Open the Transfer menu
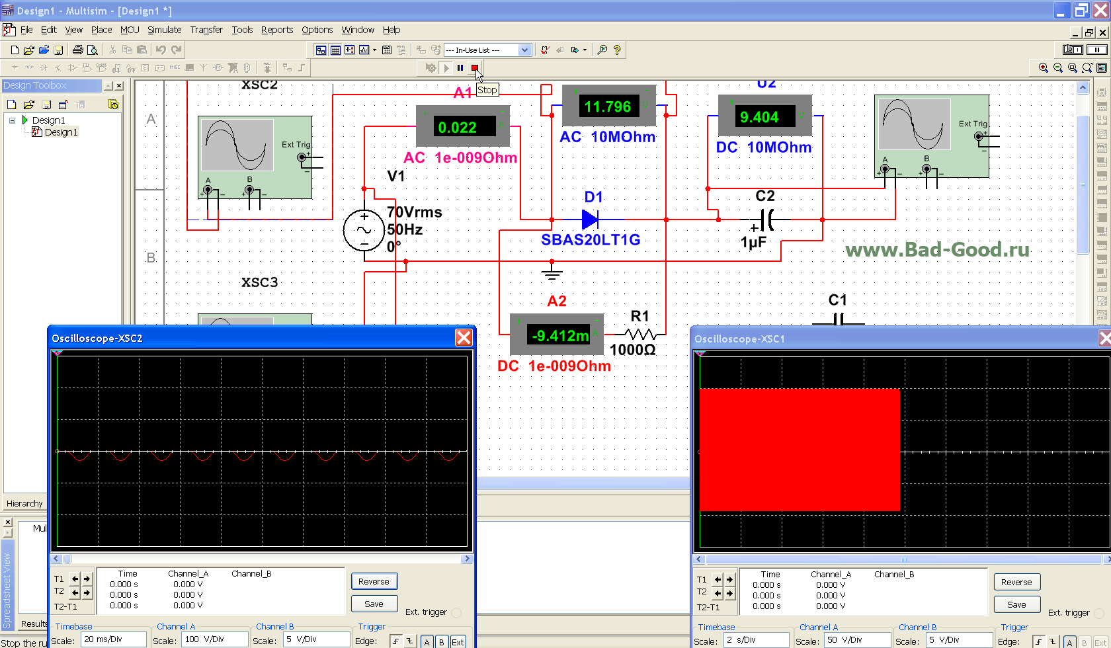1111x648 pixels. [206, 30]
